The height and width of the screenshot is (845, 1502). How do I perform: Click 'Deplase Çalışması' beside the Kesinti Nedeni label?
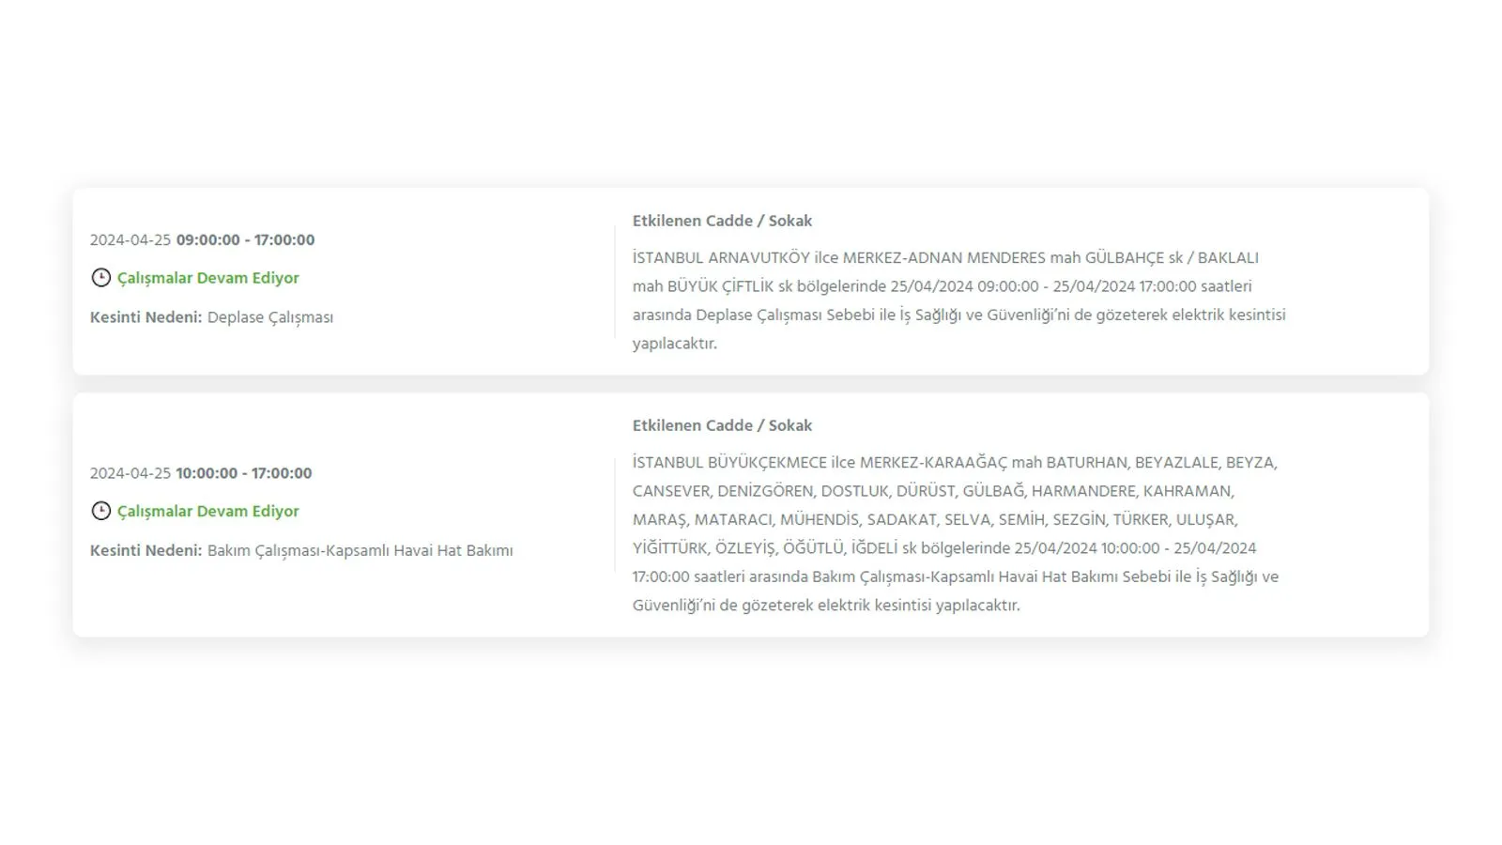pos(270,317)
